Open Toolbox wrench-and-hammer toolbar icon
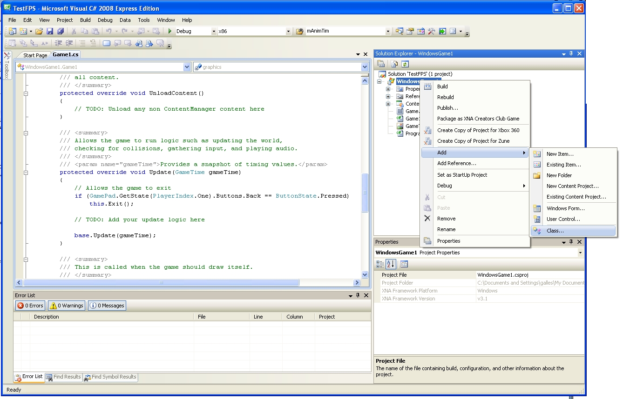This screenshot has width=623, height=399. [432, 31]
